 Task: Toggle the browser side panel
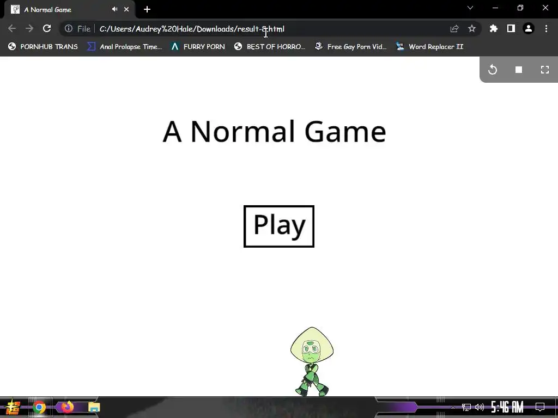click(511, 28)
